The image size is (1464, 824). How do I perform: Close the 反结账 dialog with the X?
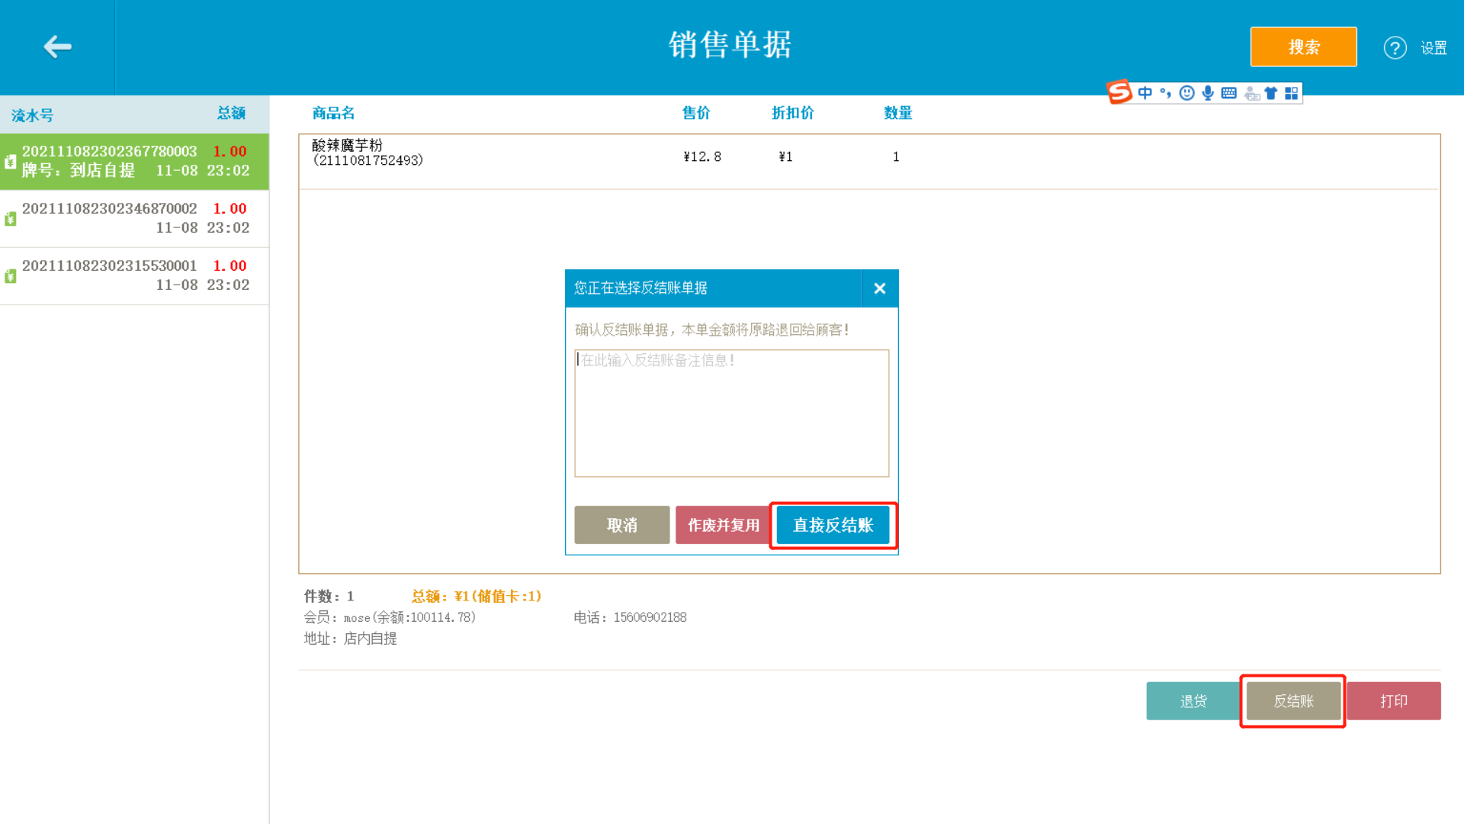click(x=879, y=288)
